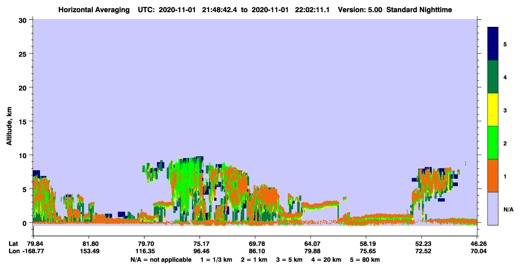Click the 'Lat' row label

click(13, 244)
